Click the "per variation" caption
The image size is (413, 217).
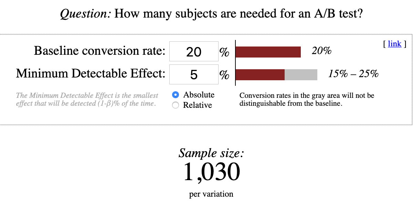coord(211,194)
